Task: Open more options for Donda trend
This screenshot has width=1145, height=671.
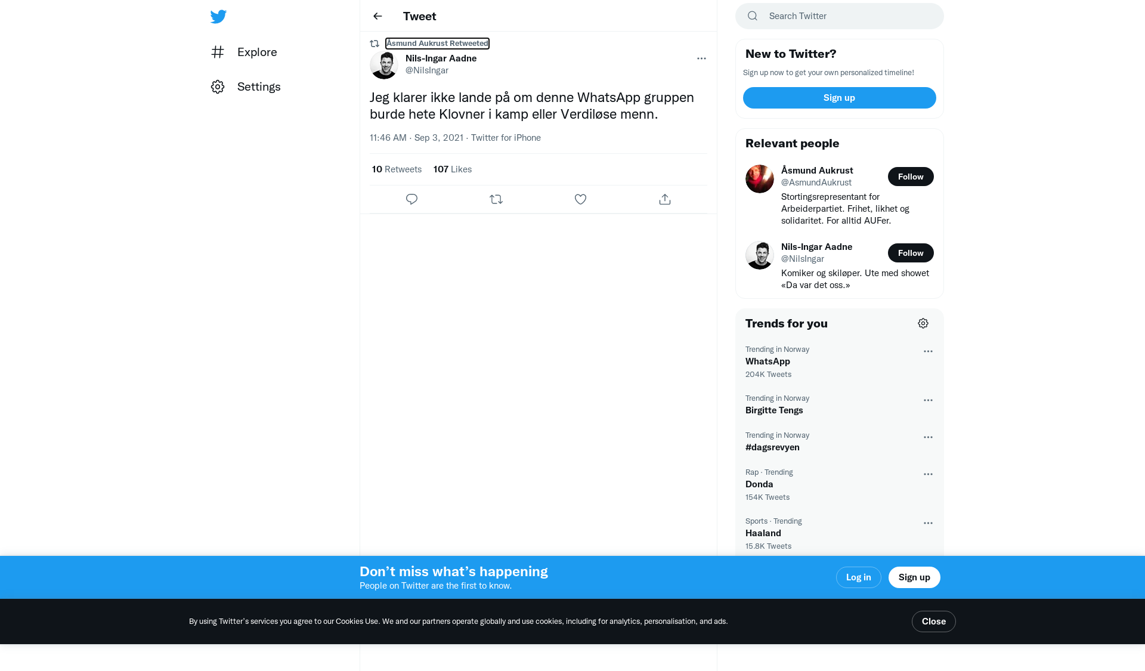Action: pos(928,474)
